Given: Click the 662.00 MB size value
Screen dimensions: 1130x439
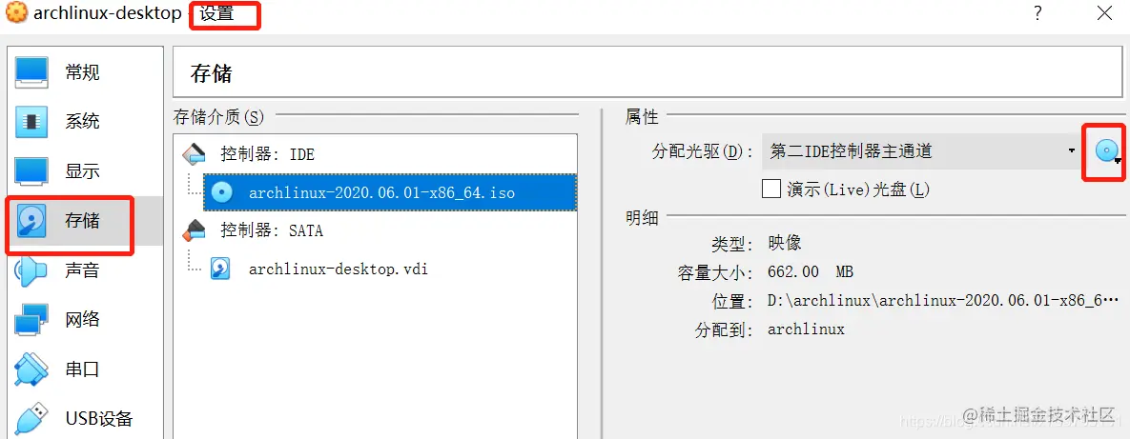Looking at the screenshot, I should coord(811,272).
